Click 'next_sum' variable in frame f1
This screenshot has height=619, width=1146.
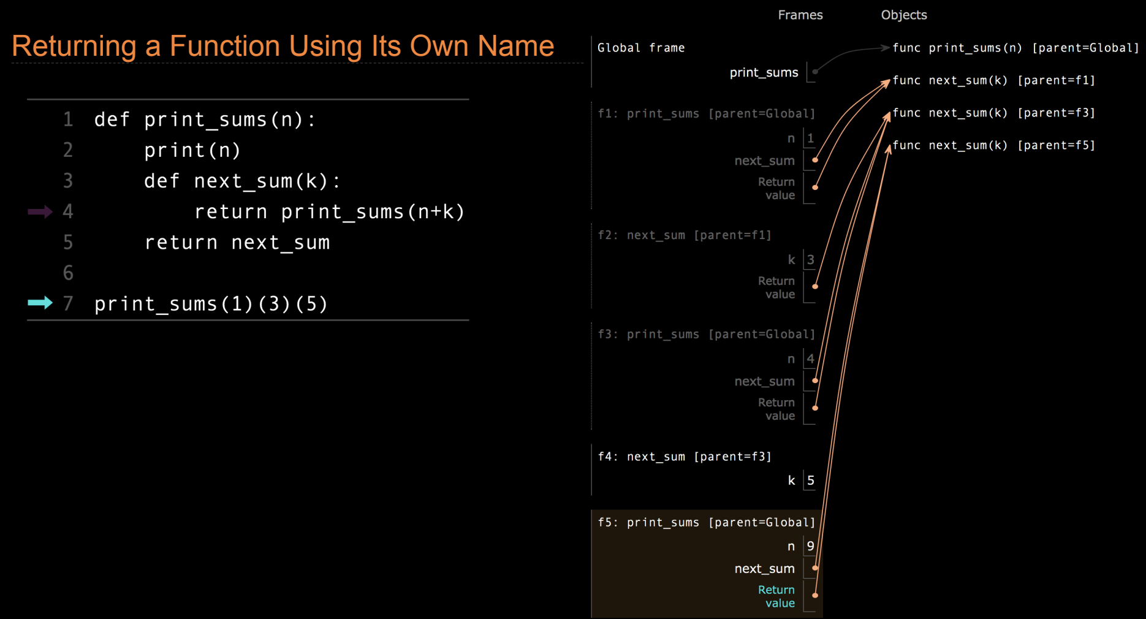(764, 161)
